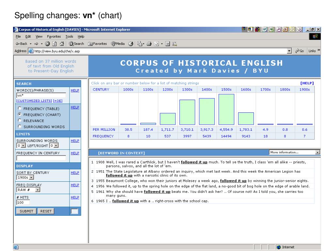Open the Back history dropdown arrow

click(31, 44)
